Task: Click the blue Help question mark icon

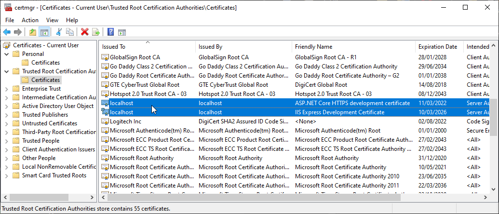Action: tap(110, 32)
